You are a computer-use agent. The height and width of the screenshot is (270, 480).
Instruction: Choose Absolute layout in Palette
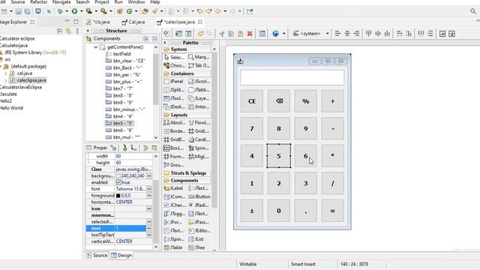point(174,123)
